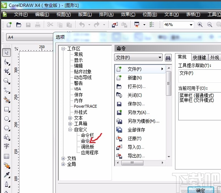Switch to the 外观 tab
Viewport: 221px width, 193px height.
pos(214,57)
